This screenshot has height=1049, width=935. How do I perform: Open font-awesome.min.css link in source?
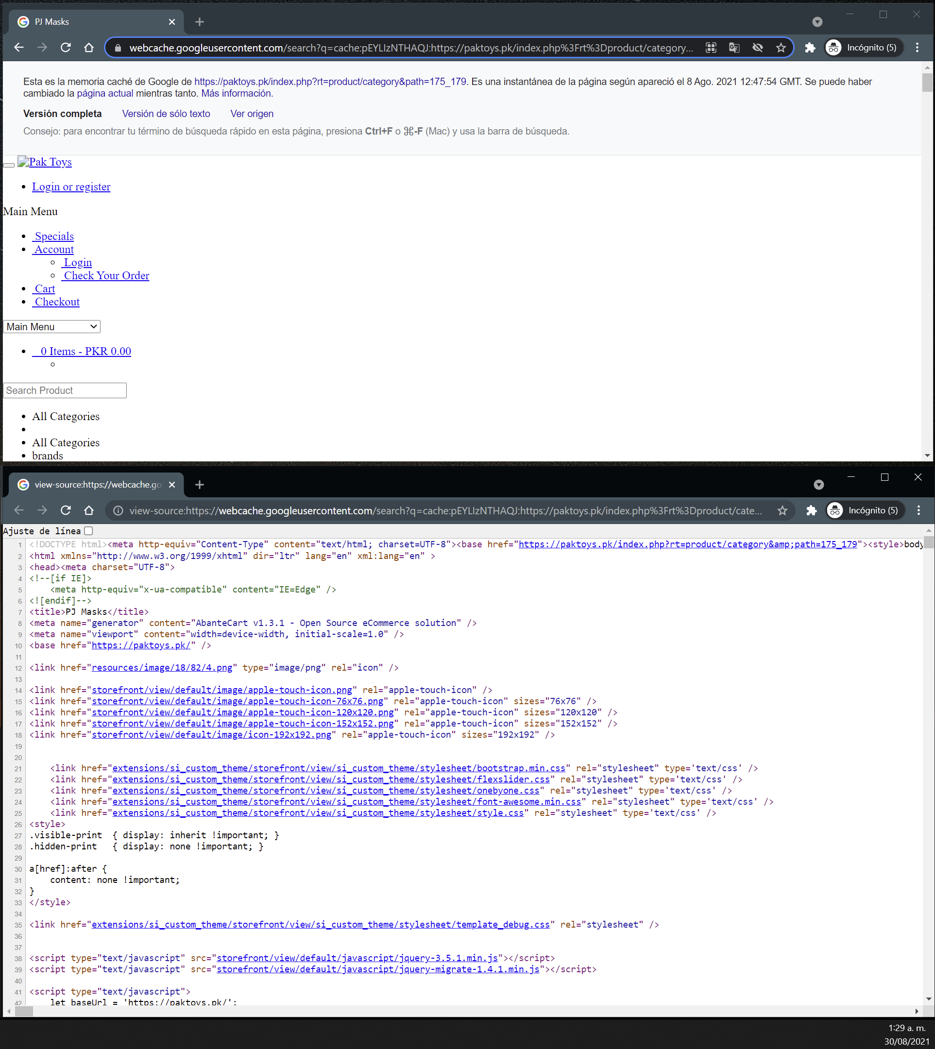click(347, 802)
